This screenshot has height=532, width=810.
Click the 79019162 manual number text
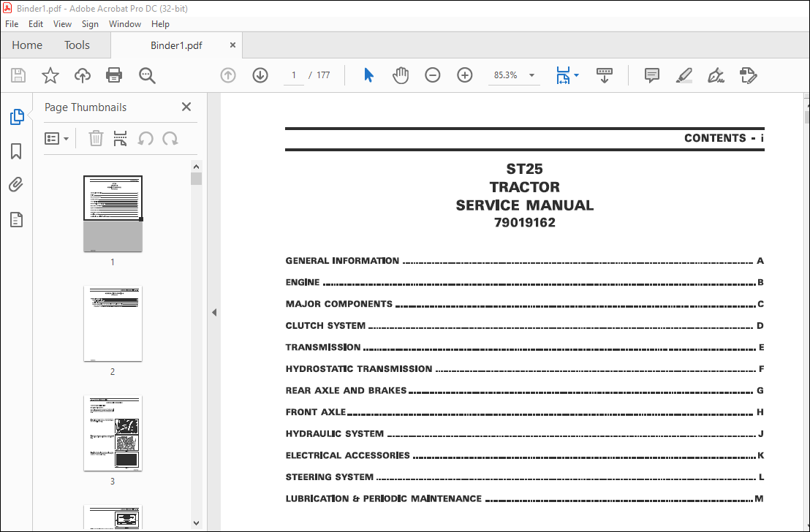(x=524, y=223)
